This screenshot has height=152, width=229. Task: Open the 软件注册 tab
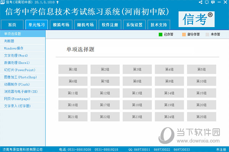[x=110, y=25]
